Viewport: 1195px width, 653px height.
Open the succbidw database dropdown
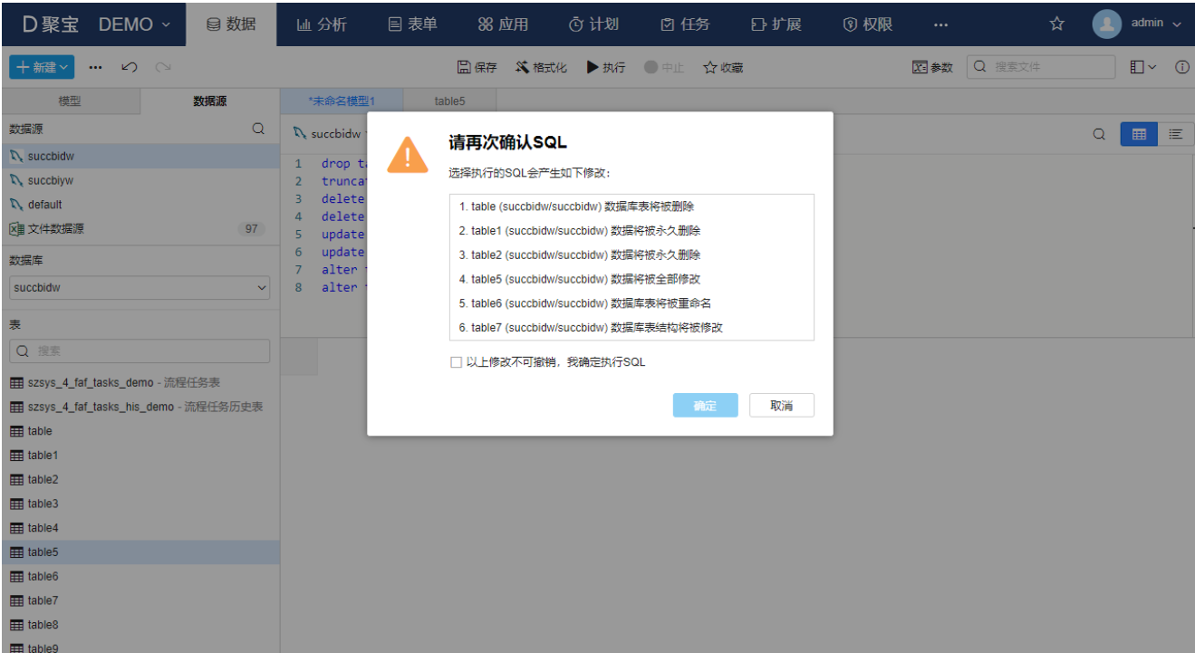pos(140,287)
